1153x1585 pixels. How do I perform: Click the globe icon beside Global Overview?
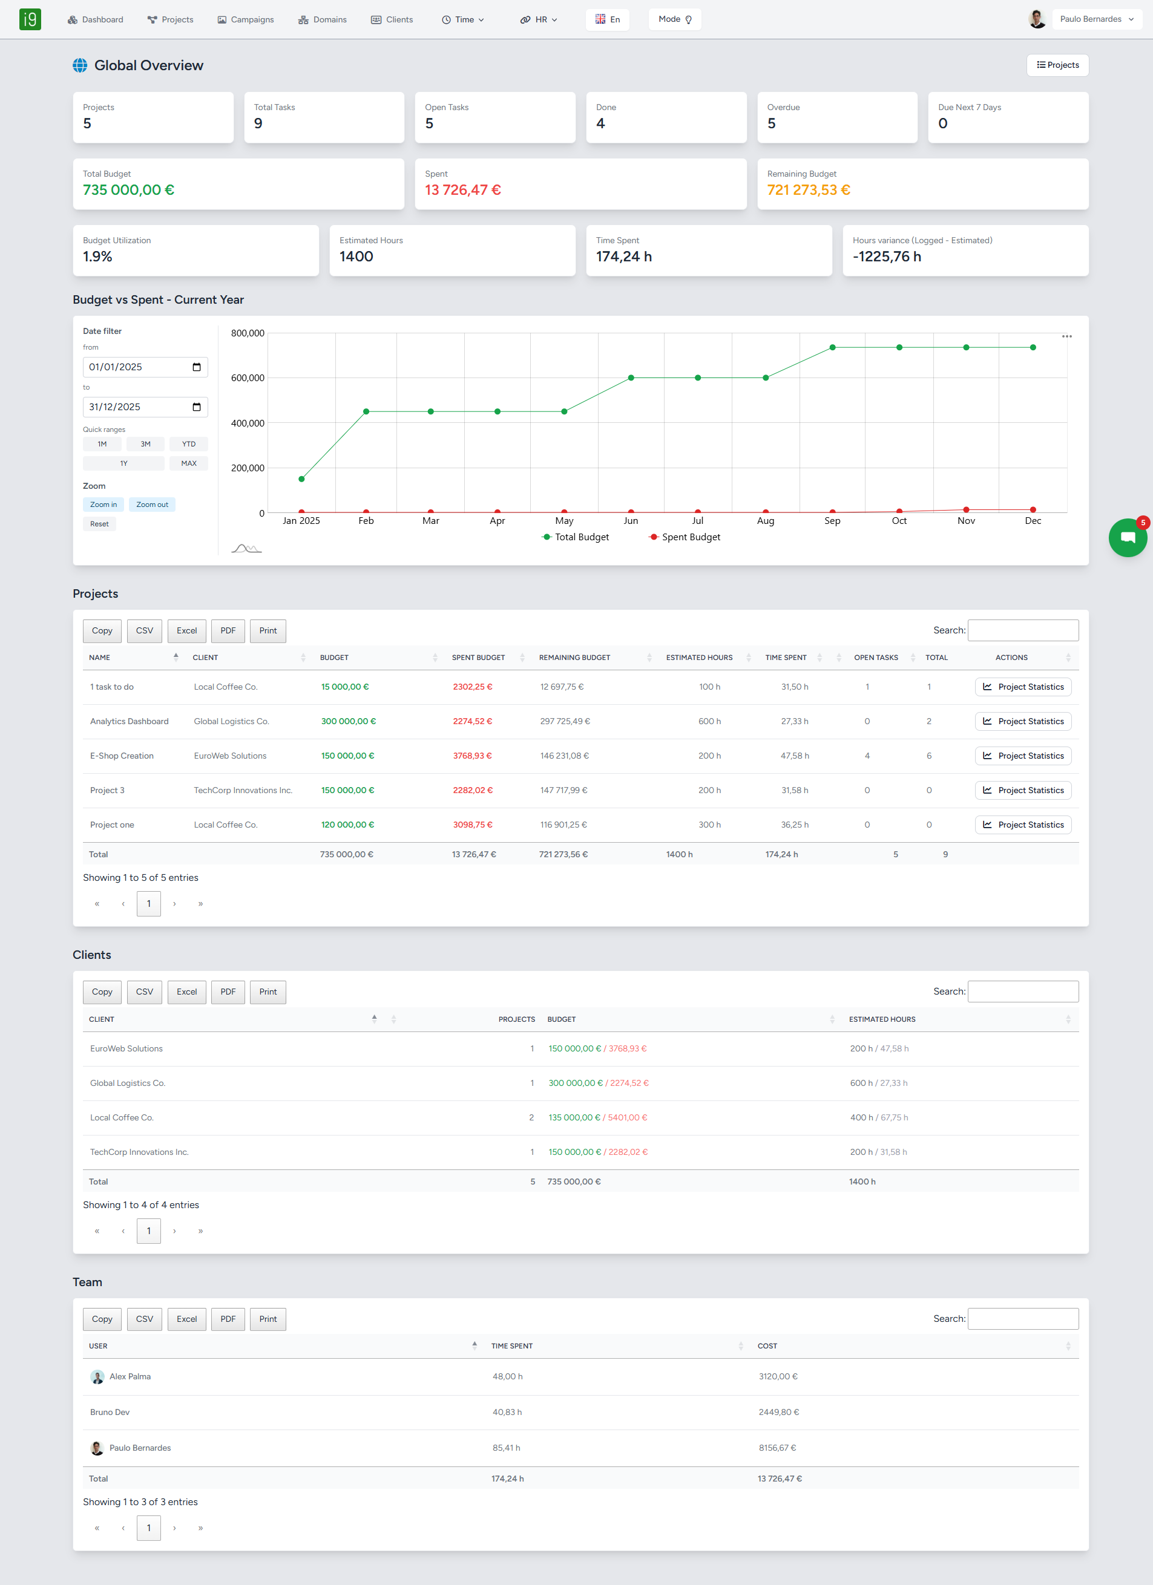(80, 65)
